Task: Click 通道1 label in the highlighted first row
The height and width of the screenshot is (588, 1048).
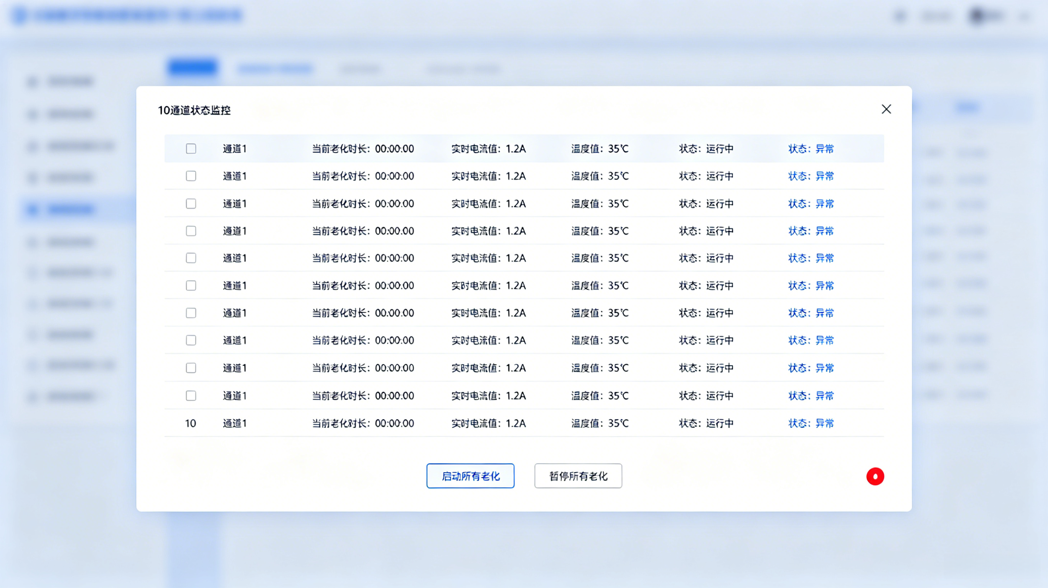Action: pyautogui.click(x=235, y=149)
